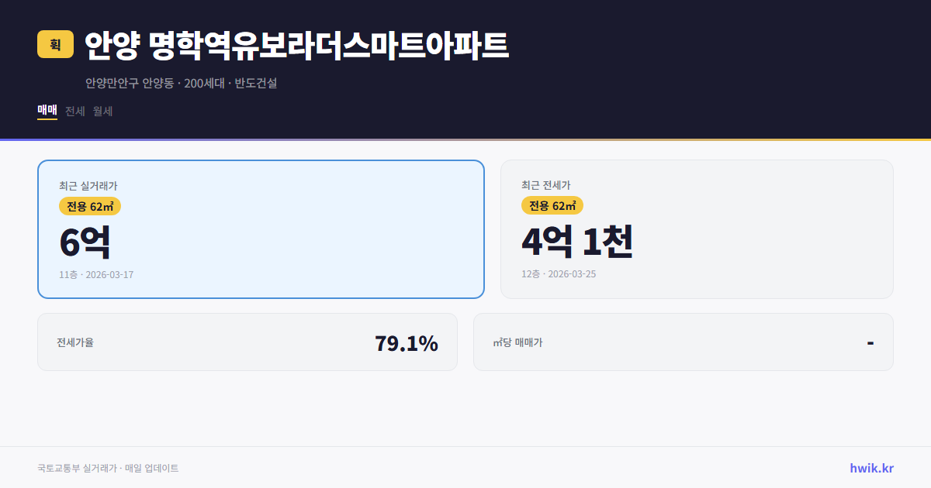Switch to the 월세 tab

tap(102, 111)
